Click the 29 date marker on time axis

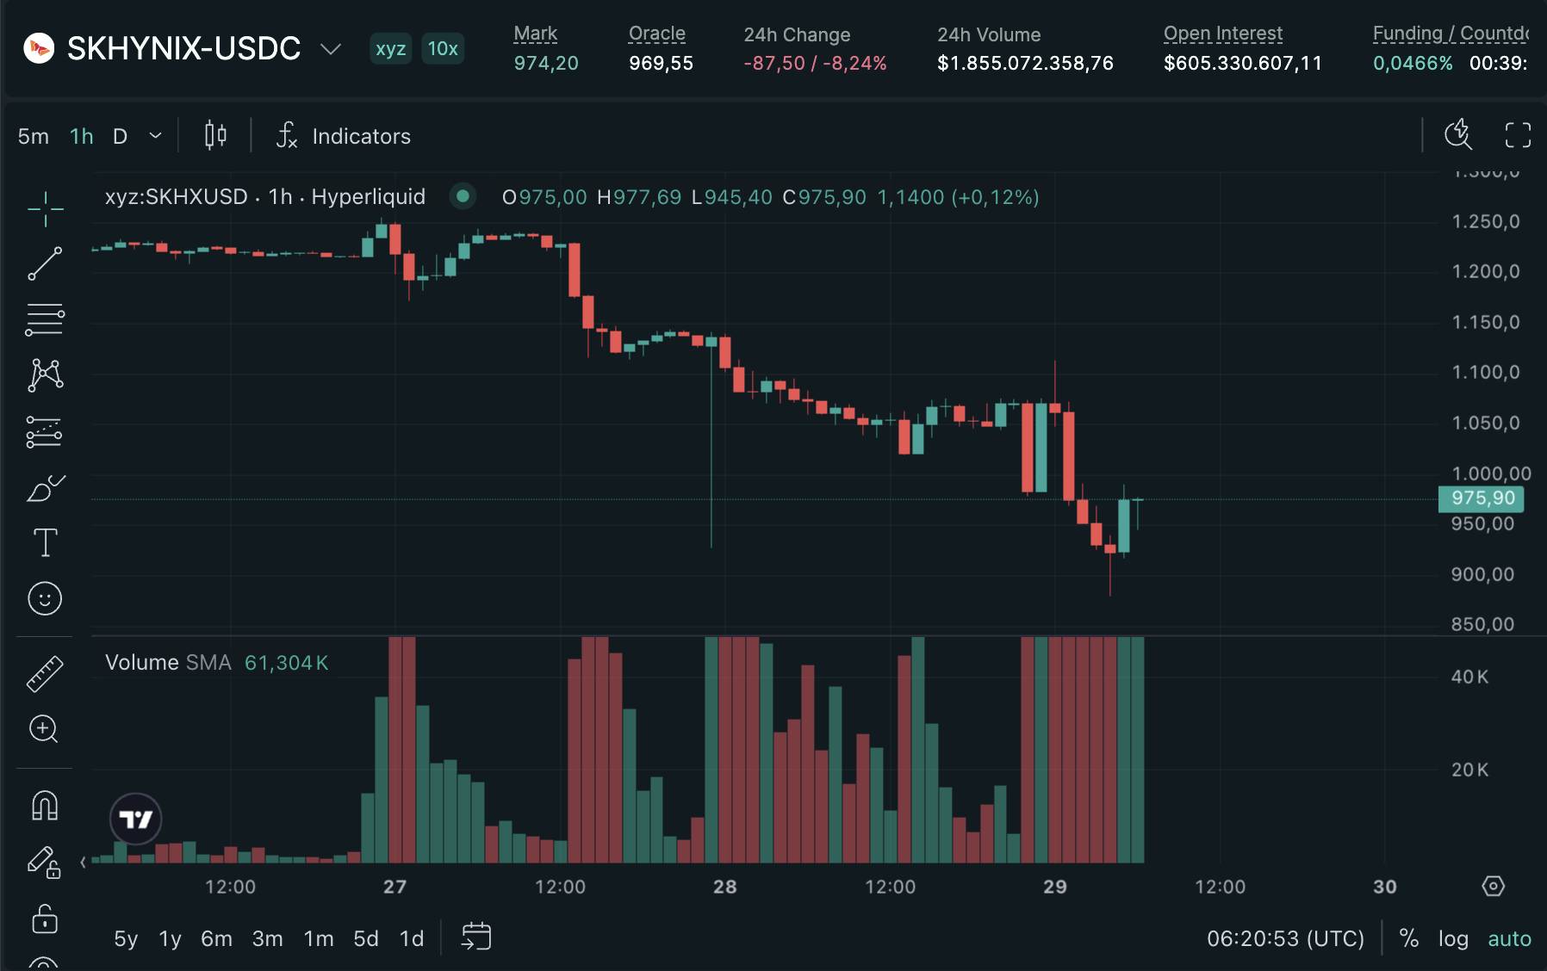1054,887
